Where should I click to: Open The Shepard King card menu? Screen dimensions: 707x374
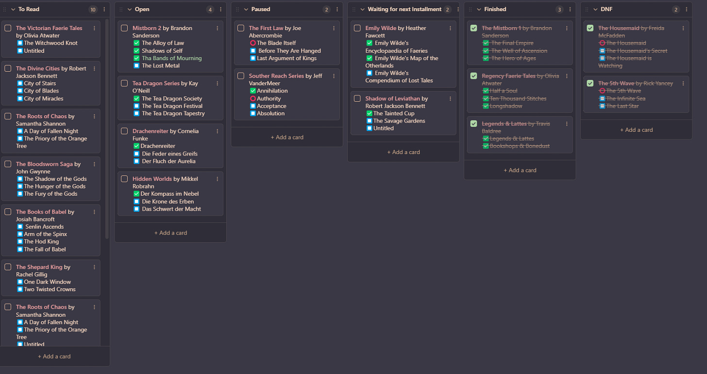pos(95,267)
